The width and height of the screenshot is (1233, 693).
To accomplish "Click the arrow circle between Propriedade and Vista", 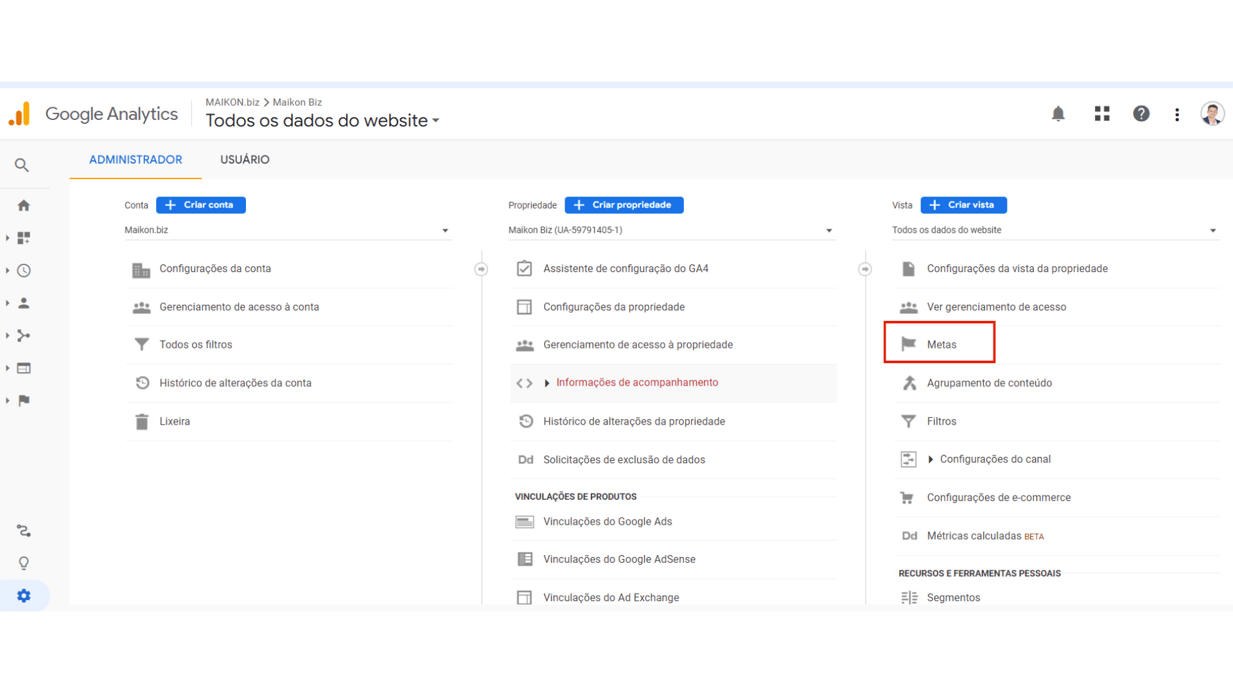I will (865, 269).
